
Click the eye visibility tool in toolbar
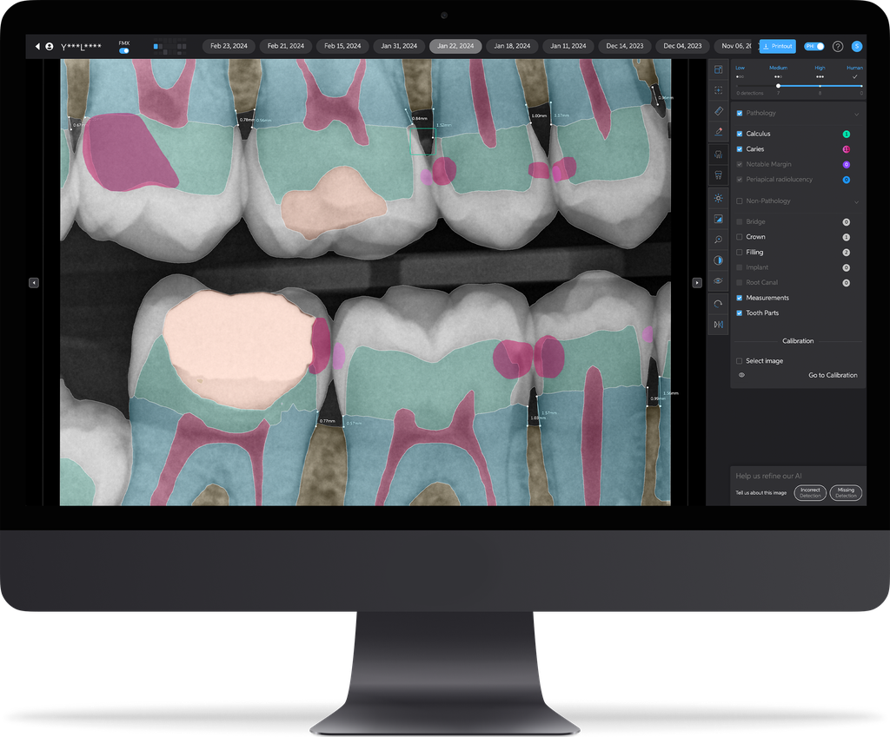pos(718,280)
